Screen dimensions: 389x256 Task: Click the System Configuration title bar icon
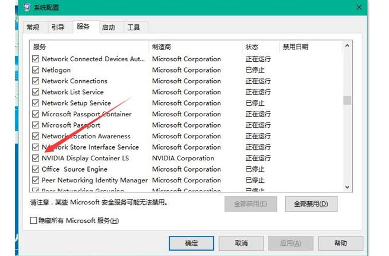coord(27,7)
